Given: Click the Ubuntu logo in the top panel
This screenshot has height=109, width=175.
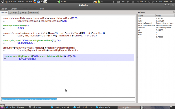Looking at the screenshot, I should pyautogui.click(x=2, y=1).
